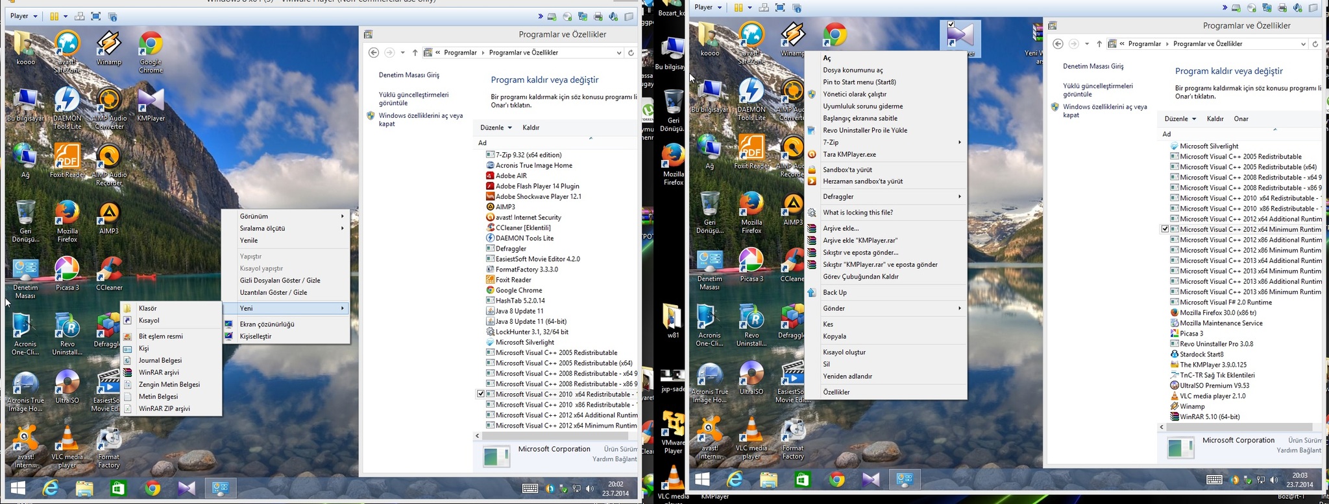This screenshot has width=1329, height=504.
Task: Select Acronis True Image Home list entry
Action: (533, 165)
